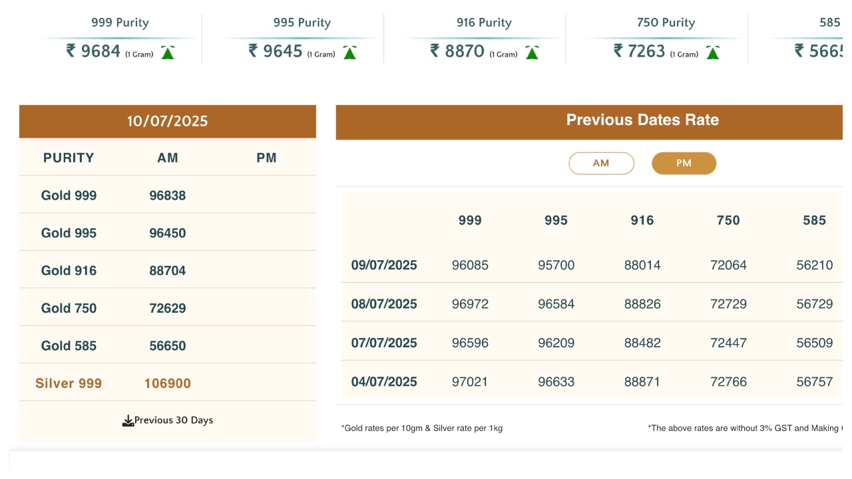The width and height of the screenshot is (852, 479).
Task: Click the 09/07/2025 date row
Action: pos(384,265)
